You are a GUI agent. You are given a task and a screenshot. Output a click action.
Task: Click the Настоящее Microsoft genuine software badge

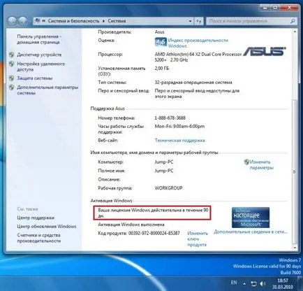click(x=251, y=218)
